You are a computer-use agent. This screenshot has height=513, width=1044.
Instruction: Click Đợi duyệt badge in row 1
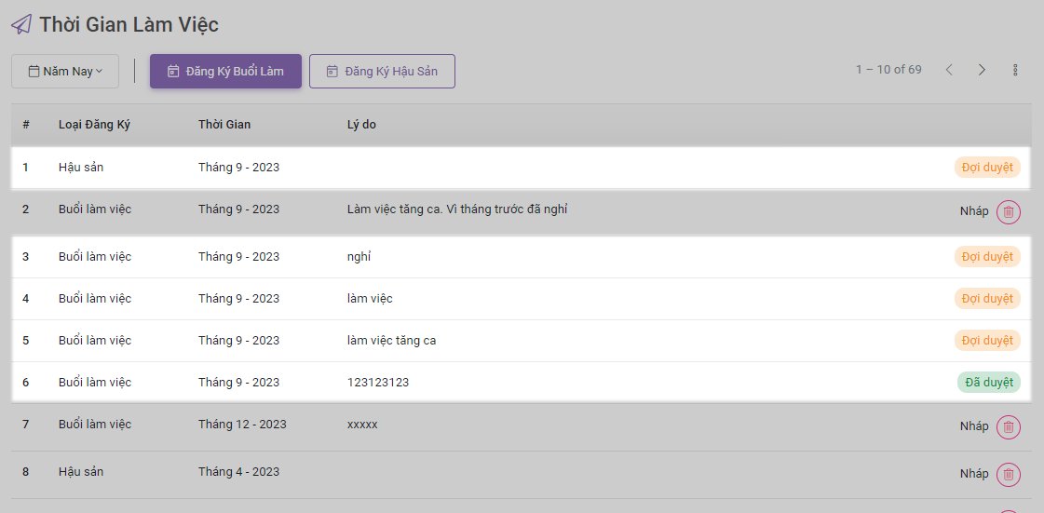coord(986,168)
